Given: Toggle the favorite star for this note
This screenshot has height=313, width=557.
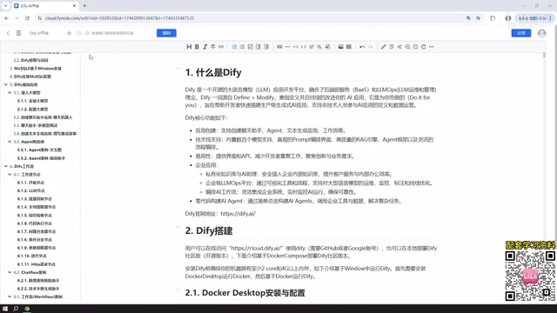Looking at the screenshot, I should point(69,33).
